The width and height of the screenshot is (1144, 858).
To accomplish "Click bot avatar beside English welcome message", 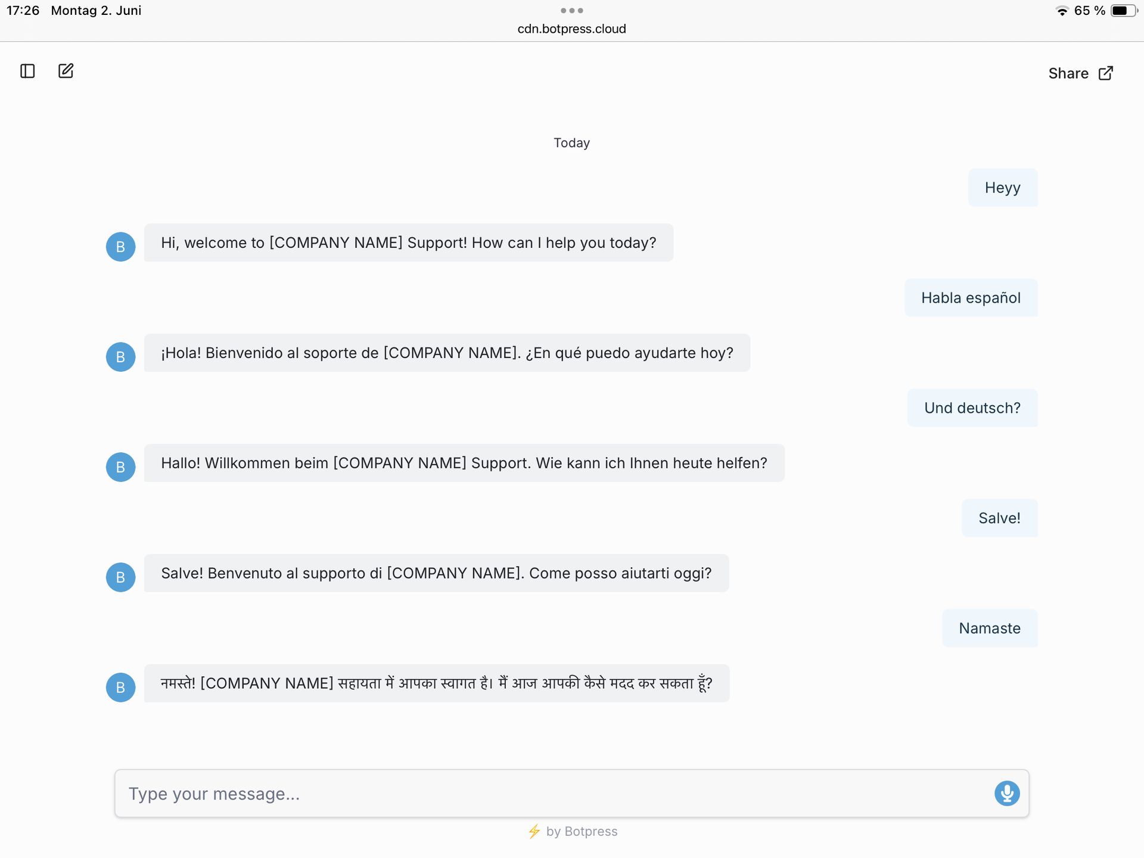I will pos(120,247).
